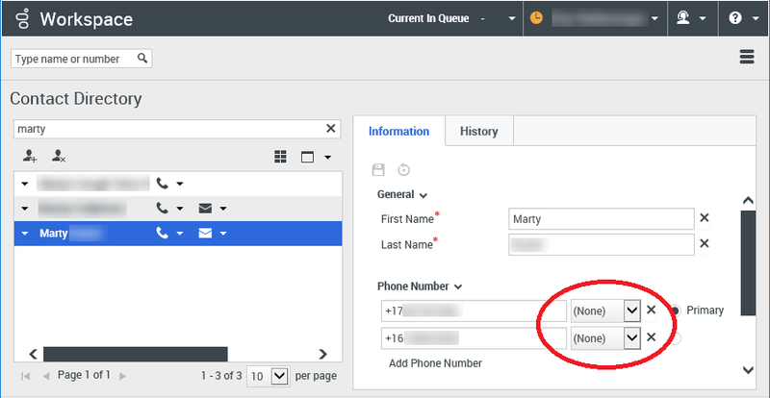Clear the marty search text

(331, 129)
